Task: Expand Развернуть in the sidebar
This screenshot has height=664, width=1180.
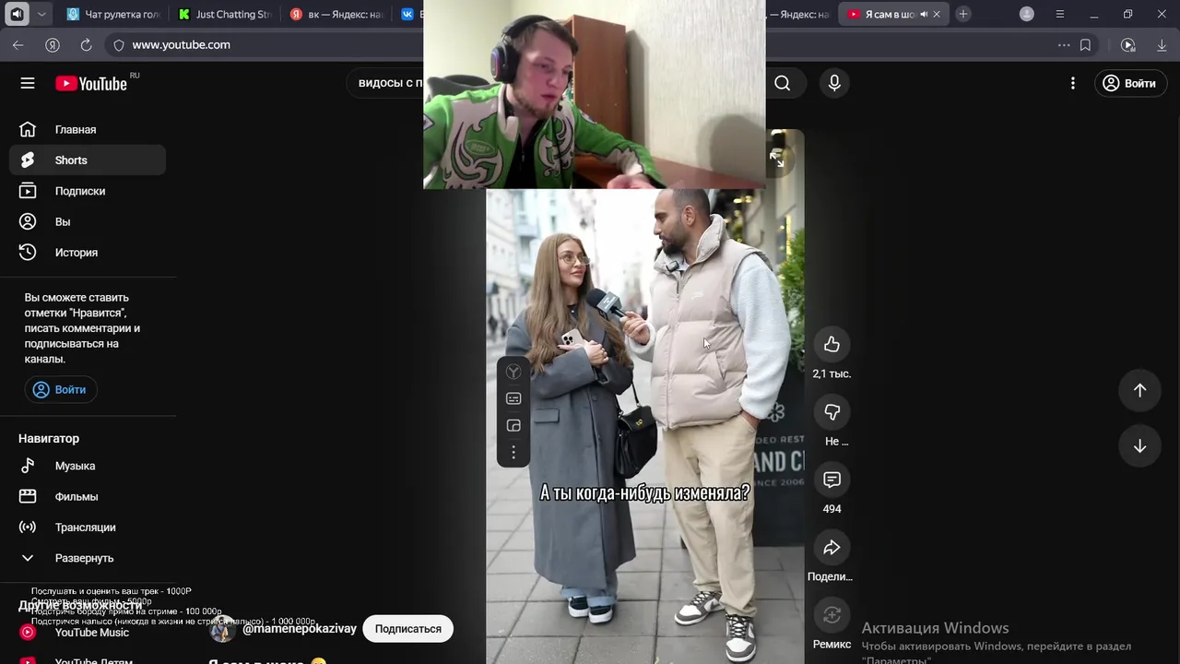Action: [x=88, y=558]
